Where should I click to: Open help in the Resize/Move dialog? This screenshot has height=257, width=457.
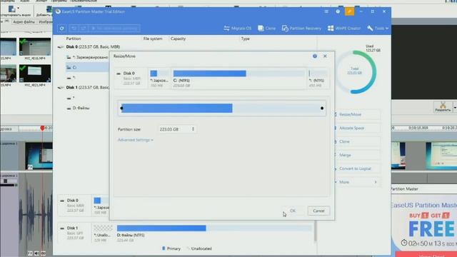pos(315,56)
